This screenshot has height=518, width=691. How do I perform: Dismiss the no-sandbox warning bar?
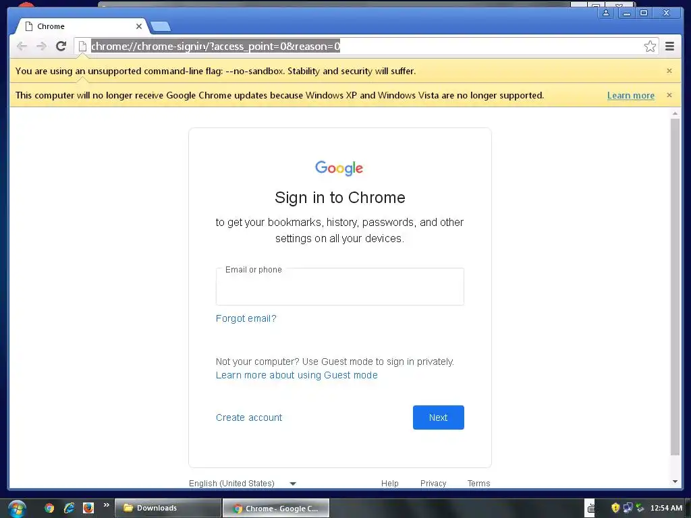(x=669, y=71)
